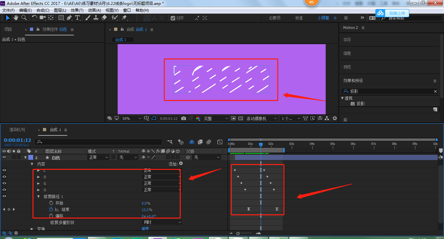Click region of interest button
444x239 pixels.
[233, 119]
